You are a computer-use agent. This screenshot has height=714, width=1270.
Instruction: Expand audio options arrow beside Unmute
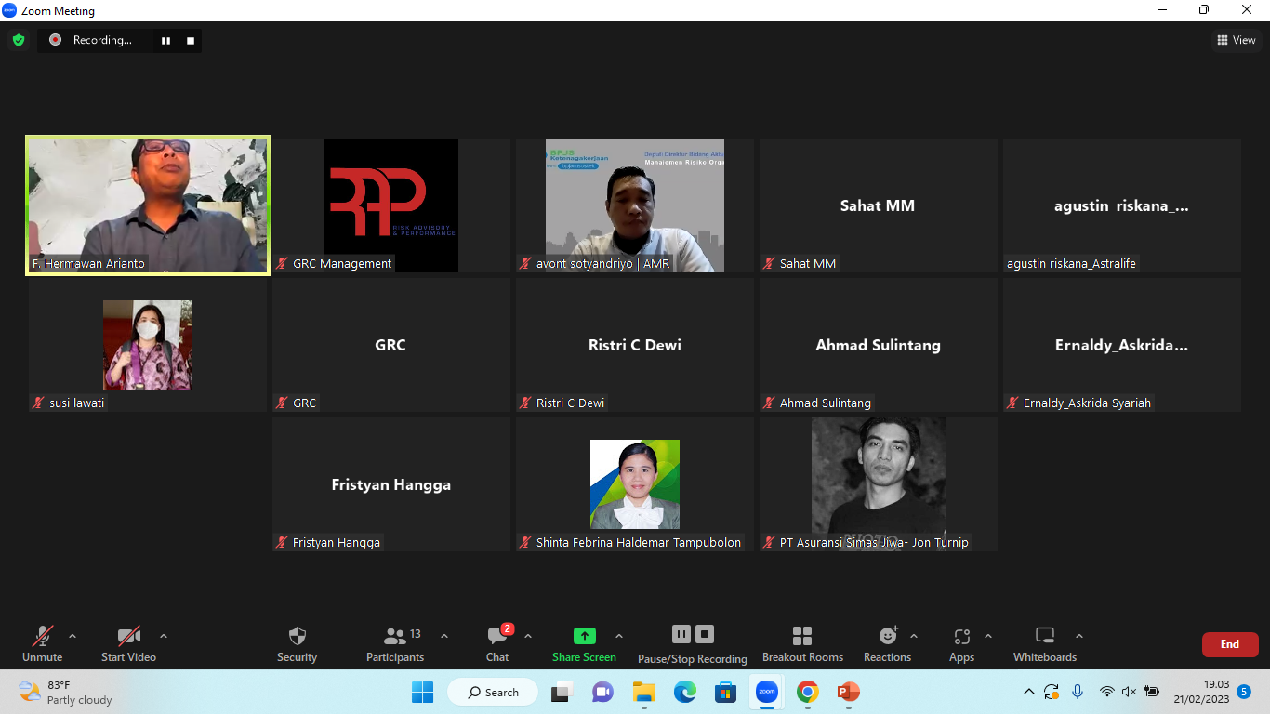click(73, 637)
